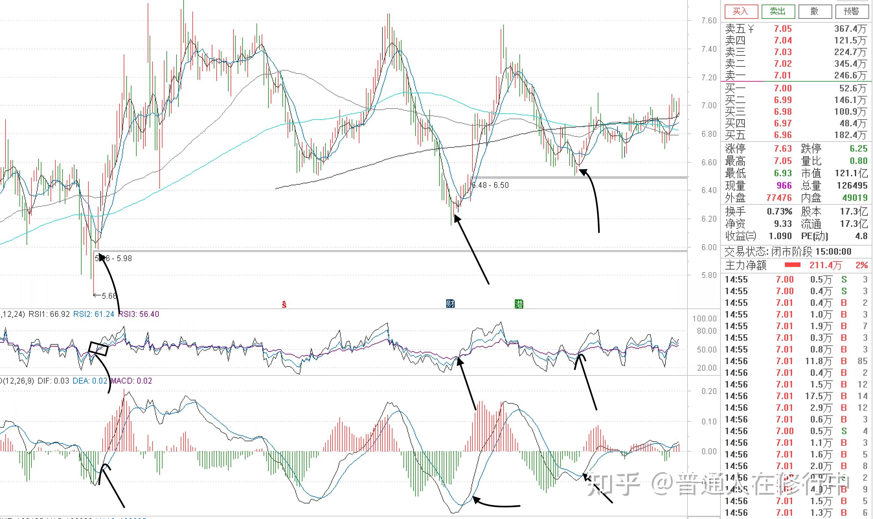Click the 0.20 MACD axis label

click(x=709, y=391)
